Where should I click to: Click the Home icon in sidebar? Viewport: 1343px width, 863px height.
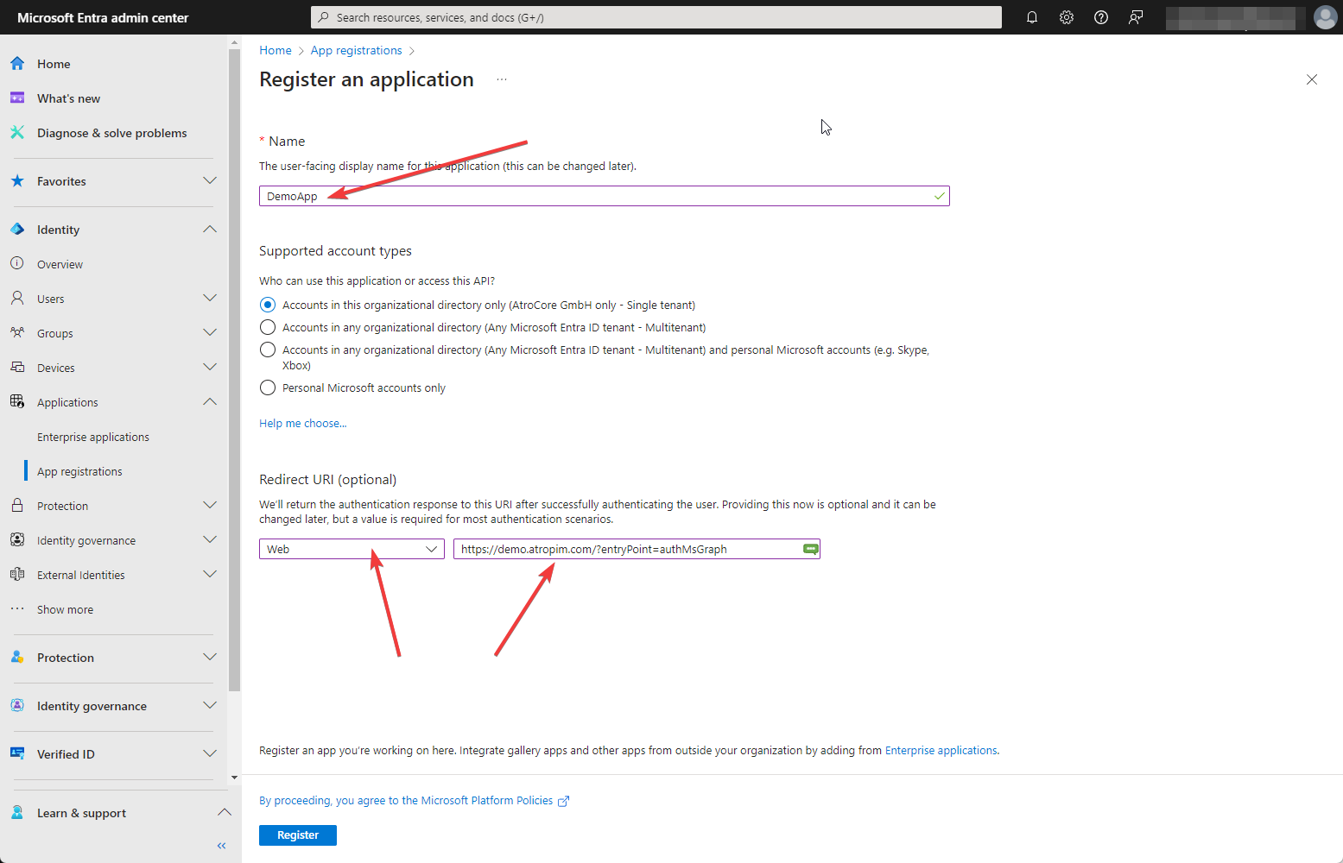click(x=17, y=64)
